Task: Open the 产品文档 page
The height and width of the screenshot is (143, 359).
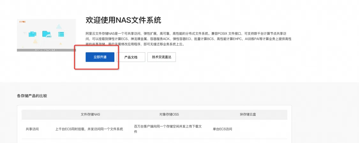Action: click(131, 57)
